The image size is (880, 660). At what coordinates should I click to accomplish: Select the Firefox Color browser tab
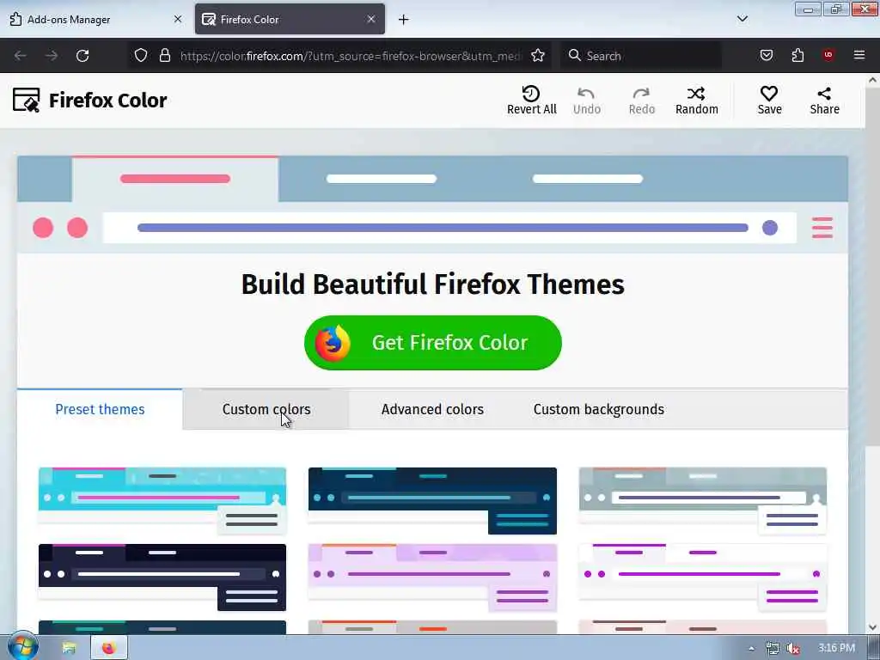click(290, 20)
